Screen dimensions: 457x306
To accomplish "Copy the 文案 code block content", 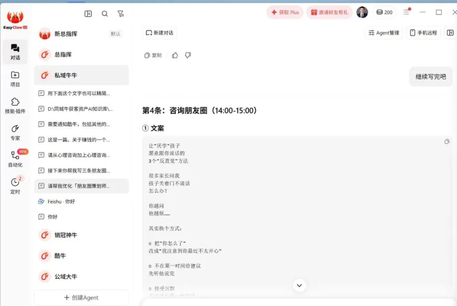I will [446, 142].
